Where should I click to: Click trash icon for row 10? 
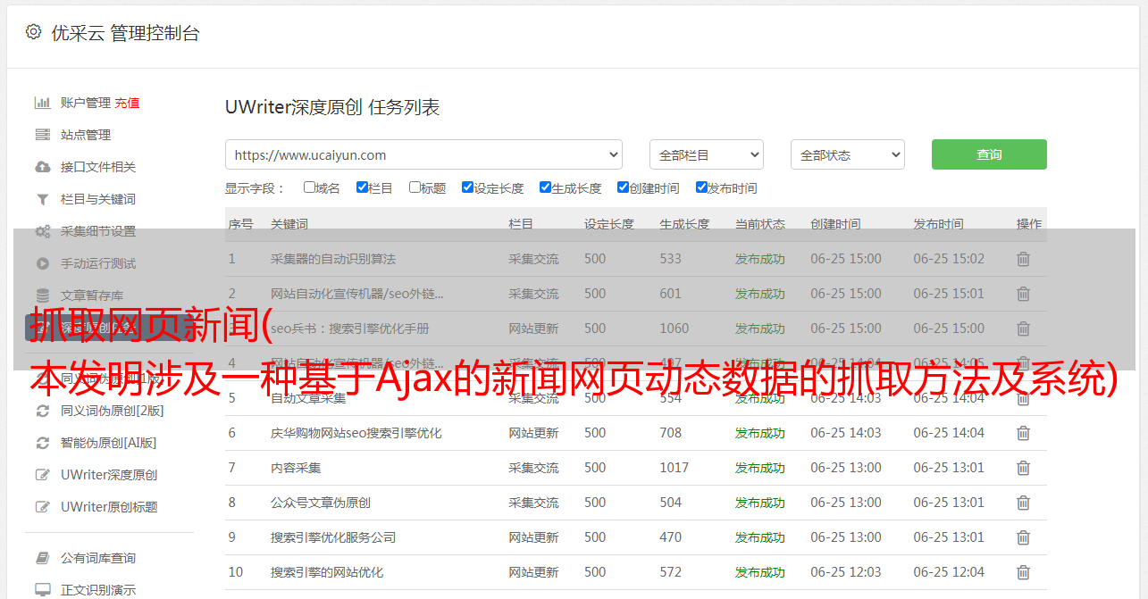[1023, 572]
